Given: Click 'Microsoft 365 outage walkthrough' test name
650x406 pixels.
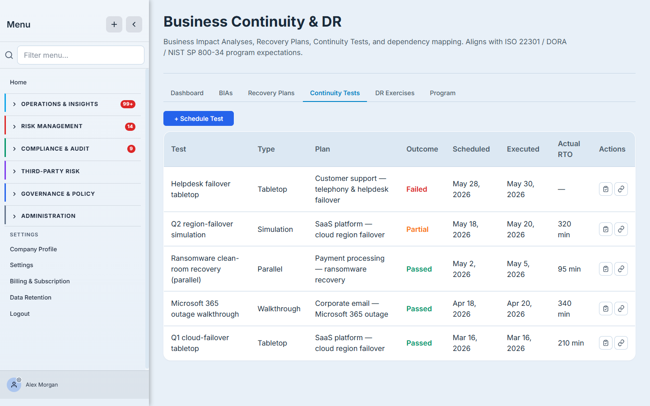Looking at the screenshot, I should pyautogui.click(x=205, y=309).
